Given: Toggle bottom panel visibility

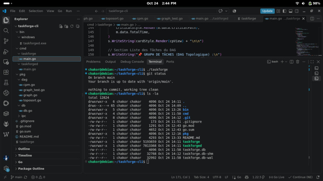Looking at the screenshot, I should pyautogui.click(x=291, y=11).
